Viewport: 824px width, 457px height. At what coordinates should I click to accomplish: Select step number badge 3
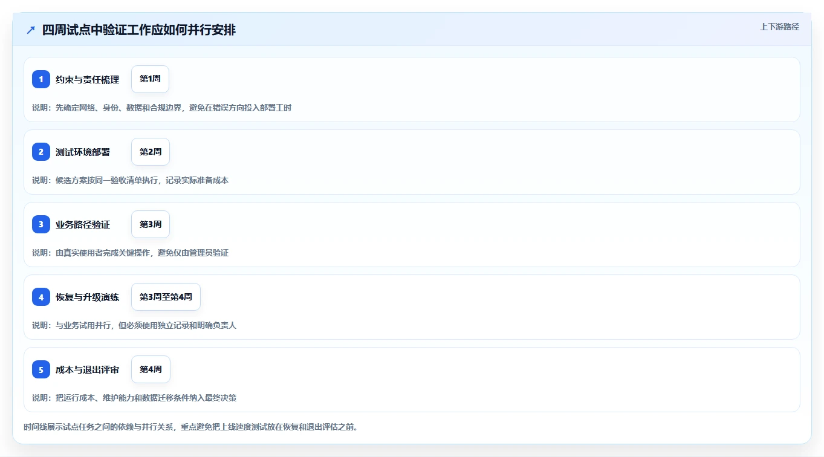click(41, 224)
